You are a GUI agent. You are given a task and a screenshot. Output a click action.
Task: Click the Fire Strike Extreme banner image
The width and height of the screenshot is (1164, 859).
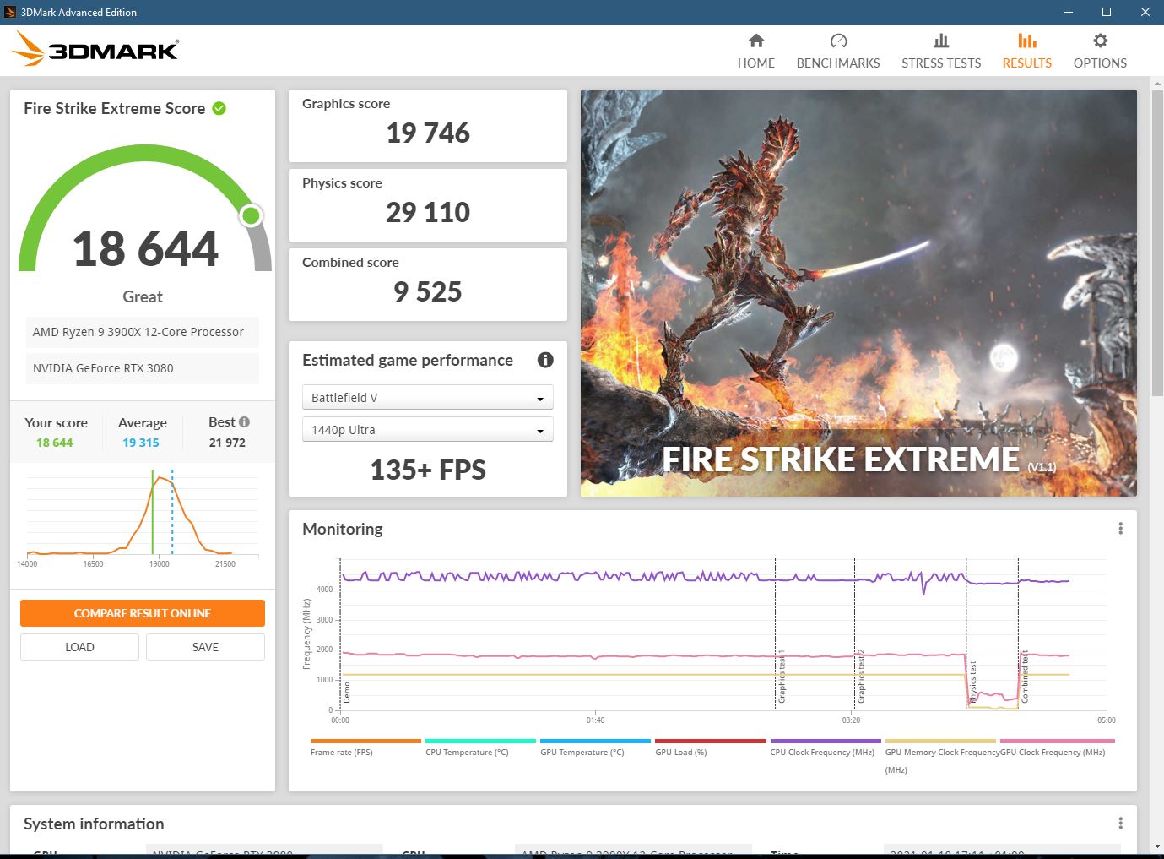[858, 293]
